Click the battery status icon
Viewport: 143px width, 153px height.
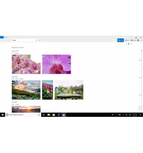pos(120,115)
